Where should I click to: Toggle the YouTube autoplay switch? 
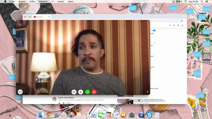(154, 31)
